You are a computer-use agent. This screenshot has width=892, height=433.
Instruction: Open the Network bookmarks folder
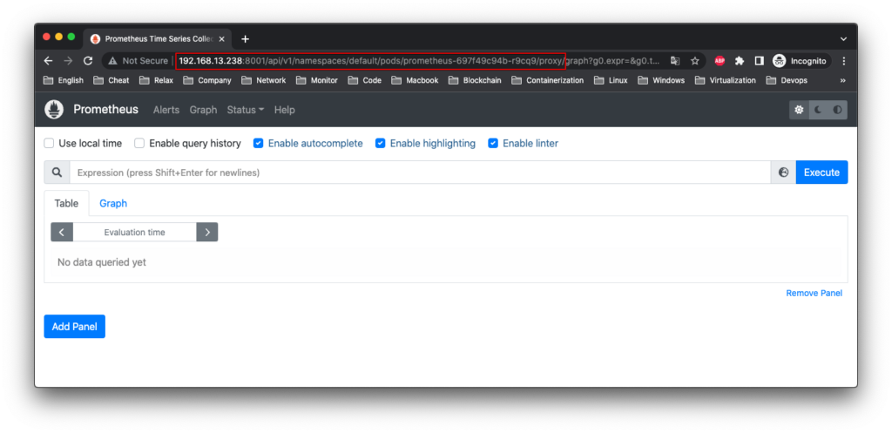[264, 80]
